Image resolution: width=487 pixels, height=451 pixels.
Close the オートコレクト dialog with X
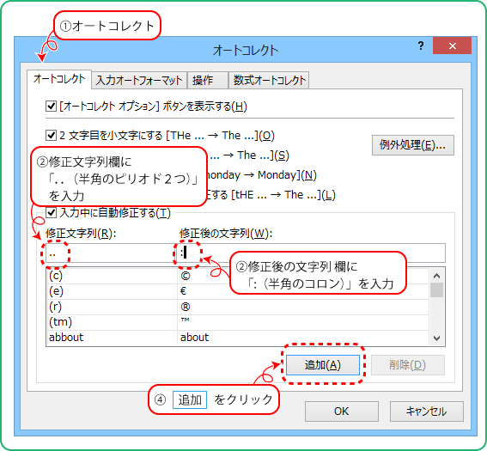[x=452, y=46]
